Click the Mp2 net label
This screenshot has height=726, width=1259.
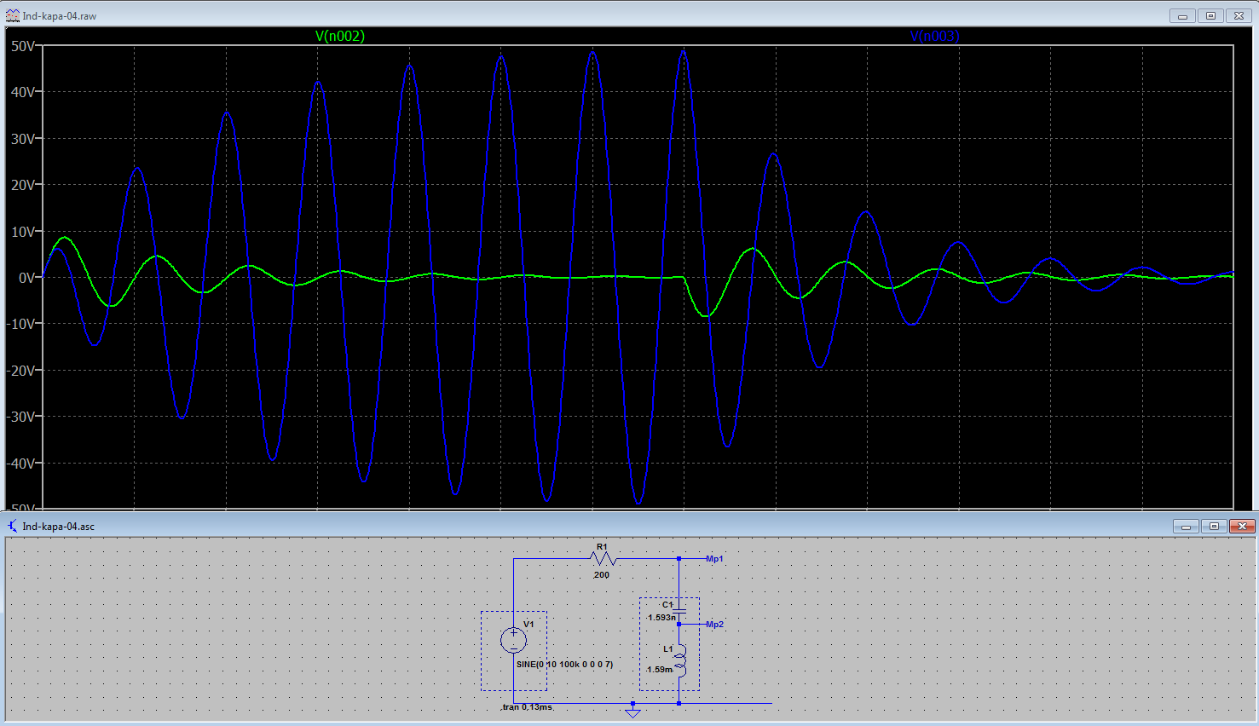pos(714,625)
